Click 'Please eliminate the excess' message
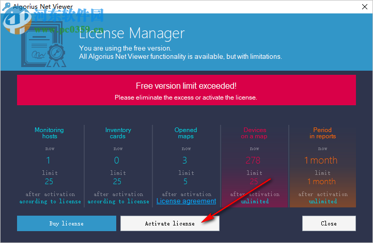 (x=186, y=98)
